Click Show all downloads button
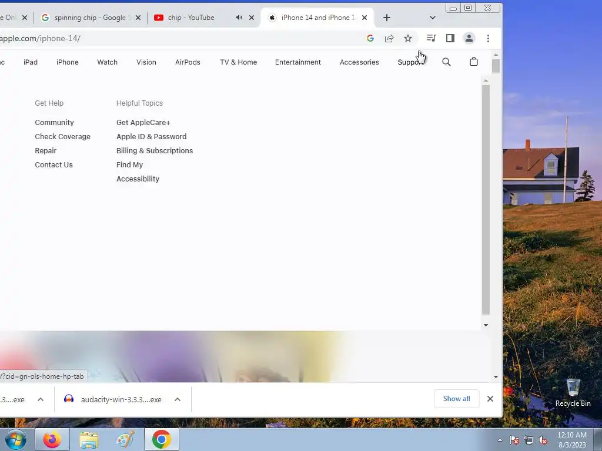This screenshot has height=451, width=602. [x=456, y=399]
